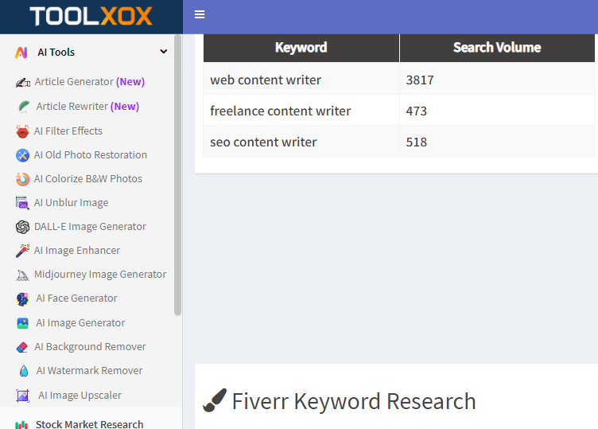Select Midjourney Image Generator menu item
598x429 pixels.
click(100, 275)
